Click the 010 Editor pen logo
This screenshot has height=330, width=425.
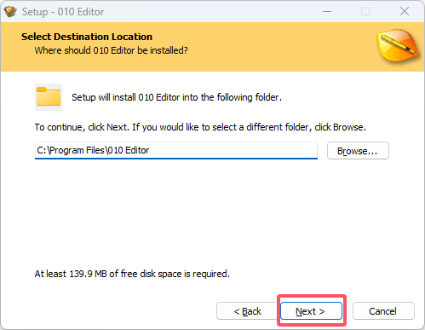click(398, 45)
